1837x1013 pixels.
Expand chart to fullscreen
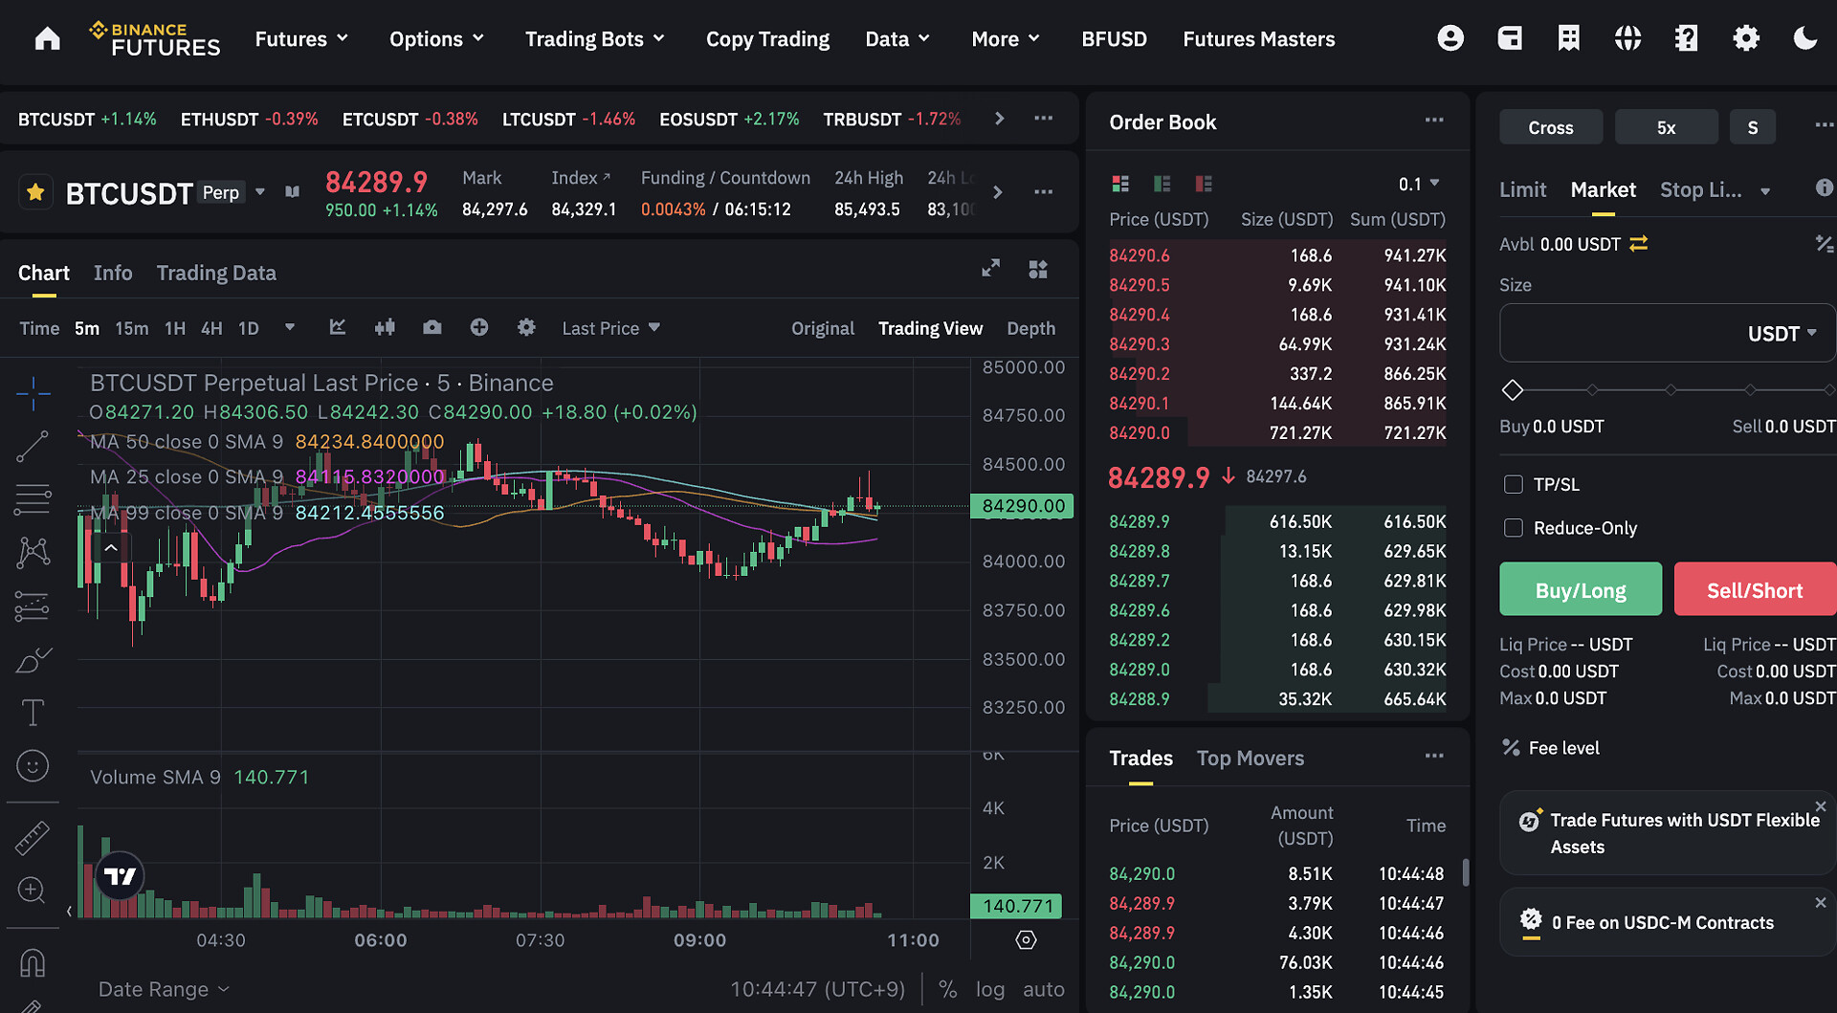pos(990,269)
